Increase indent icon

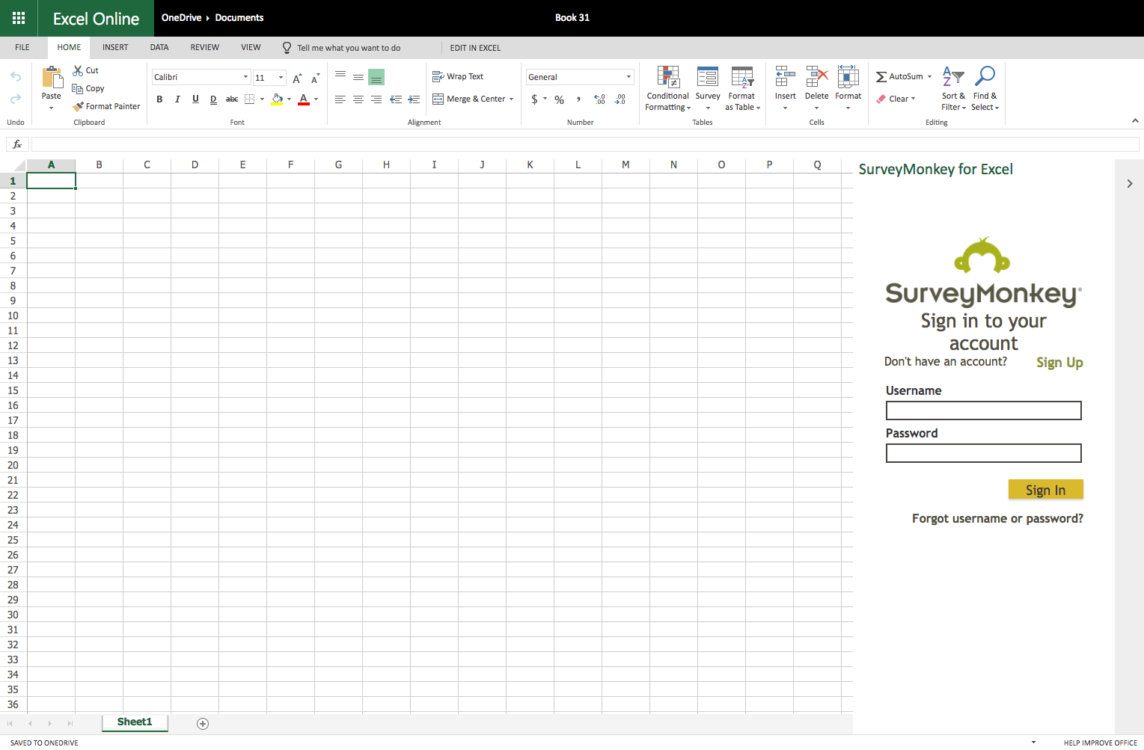[414, 99]
